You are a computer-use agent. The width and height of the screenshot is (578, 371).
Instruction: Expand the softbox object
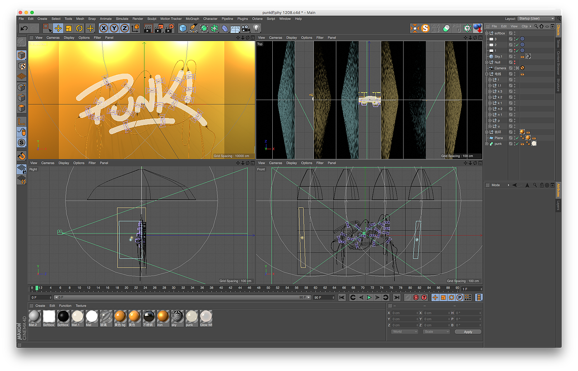click(487, 33)
